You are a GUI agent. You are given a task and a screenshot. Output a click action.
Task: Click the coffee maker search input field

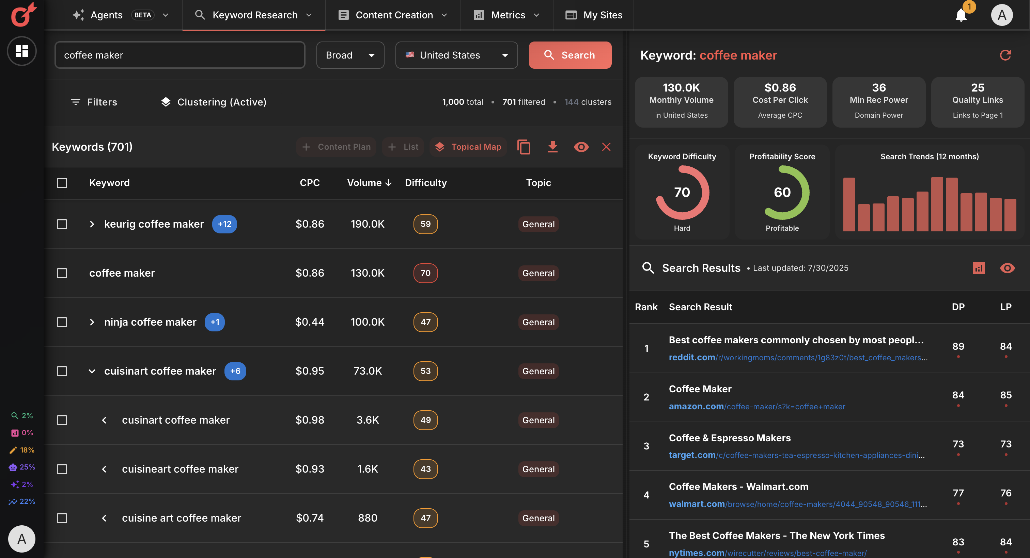[180, 55]
